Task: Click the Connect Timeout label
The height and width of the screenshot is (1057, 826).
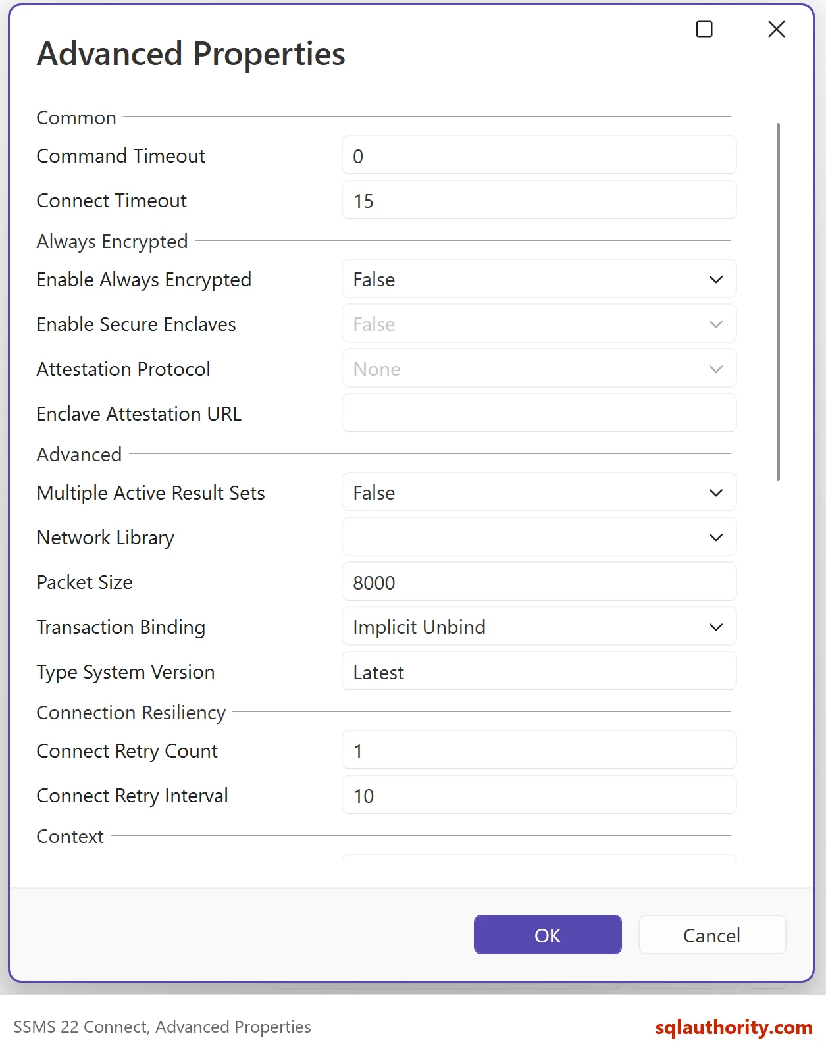Action: pyautogui.click(x=112, y=201)
